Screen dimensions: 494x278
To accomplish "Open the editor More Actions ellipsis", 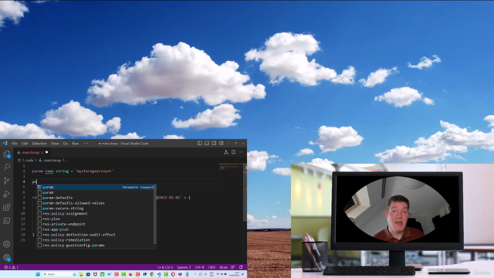I will [241, 152].
